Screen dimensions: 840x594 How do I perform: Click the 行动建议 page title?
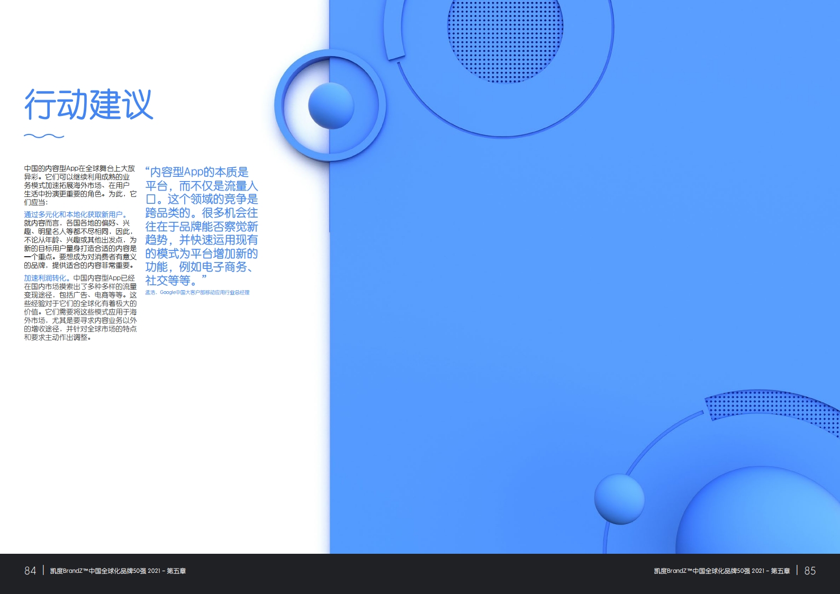point(88,105)
